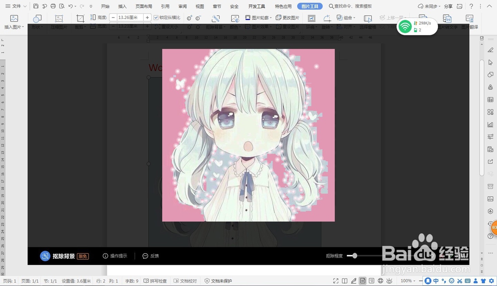Viewport: 497px width, 286px height.
Task: Switch to page layout view in status bar
Action: [363, 281]
